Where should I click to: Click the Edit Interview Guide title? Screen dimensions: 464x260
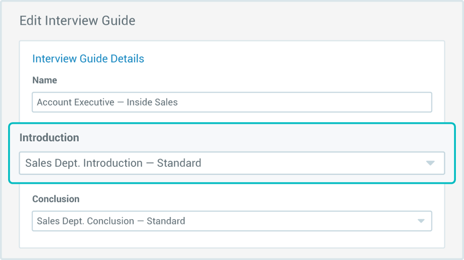pos(77,21)
